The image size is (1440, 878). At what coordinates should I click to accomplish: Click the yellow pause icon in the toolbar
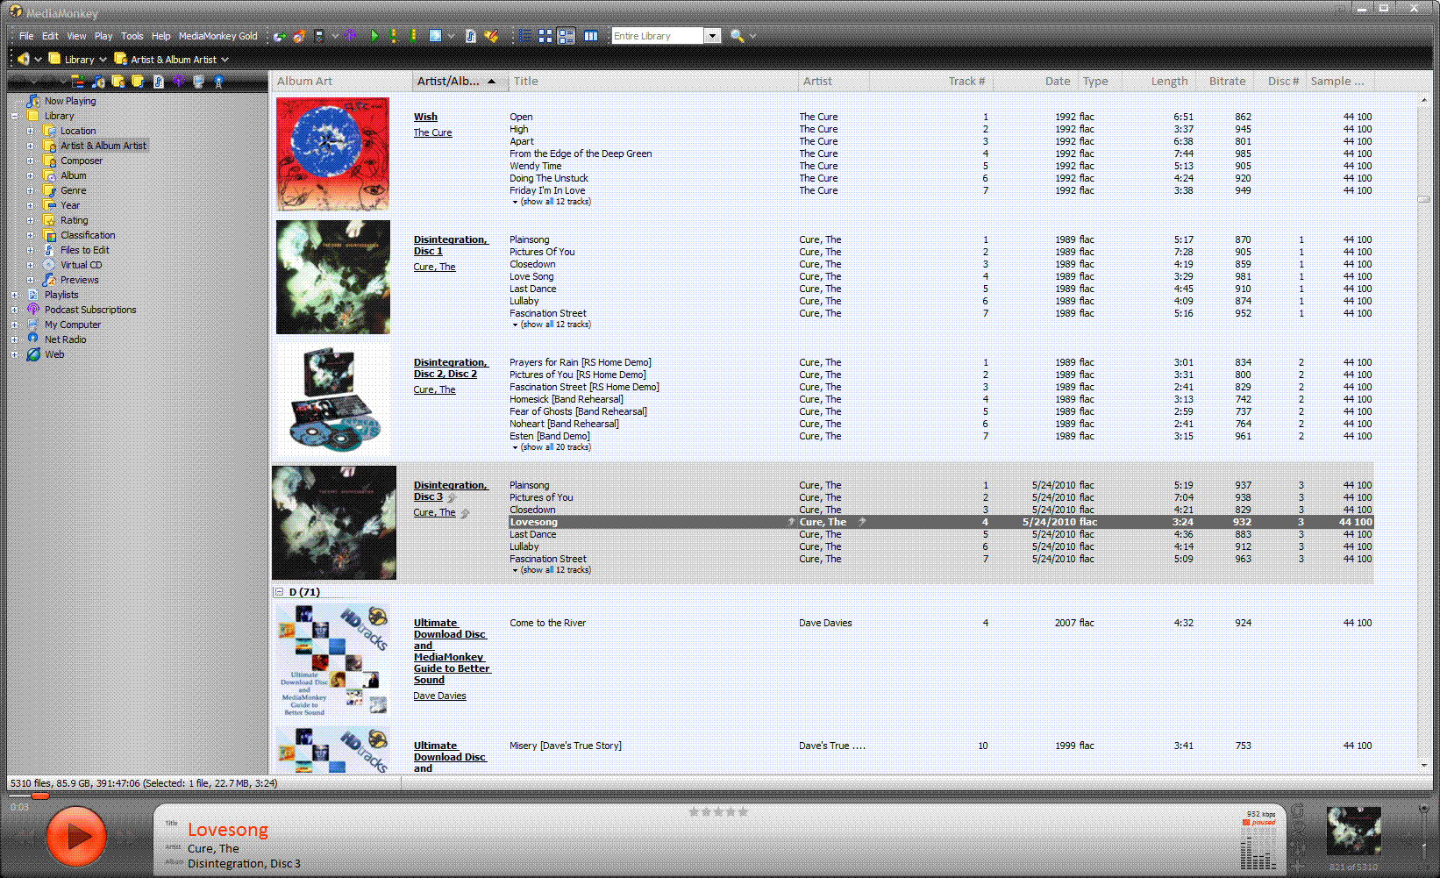(393, 36)
